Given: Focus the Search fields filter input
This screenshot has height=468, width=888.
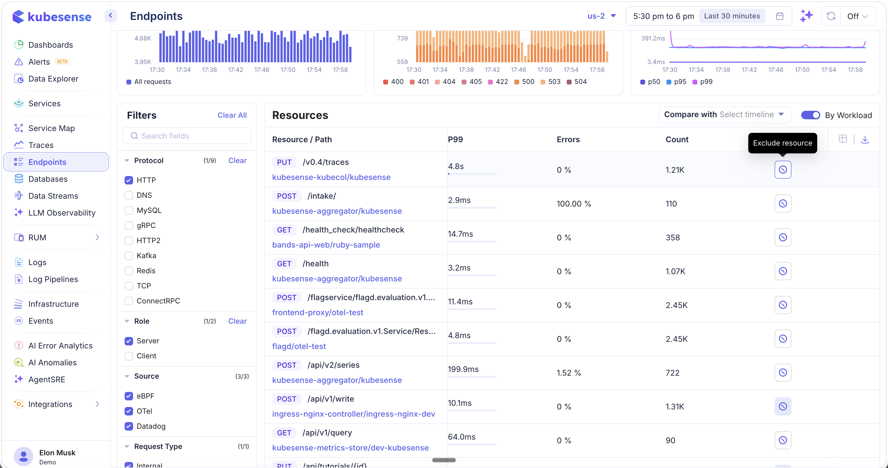Looking at the screenshot, I should [187, 136].
